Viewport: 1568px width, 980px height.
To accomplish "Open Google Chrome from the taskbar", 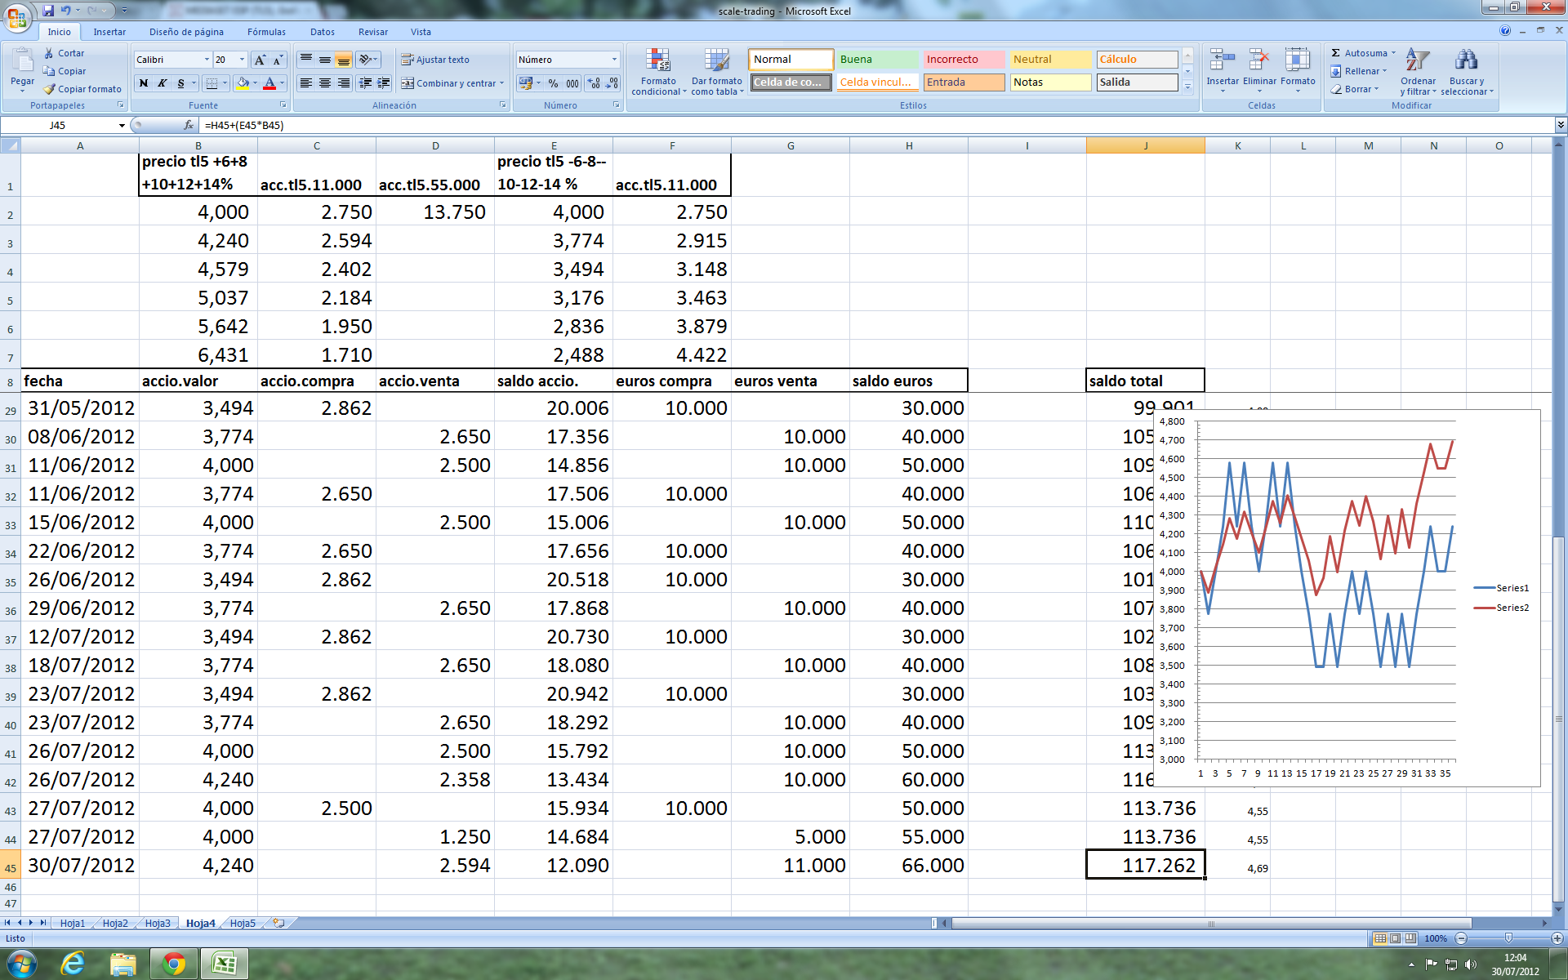I will (173, 964).
